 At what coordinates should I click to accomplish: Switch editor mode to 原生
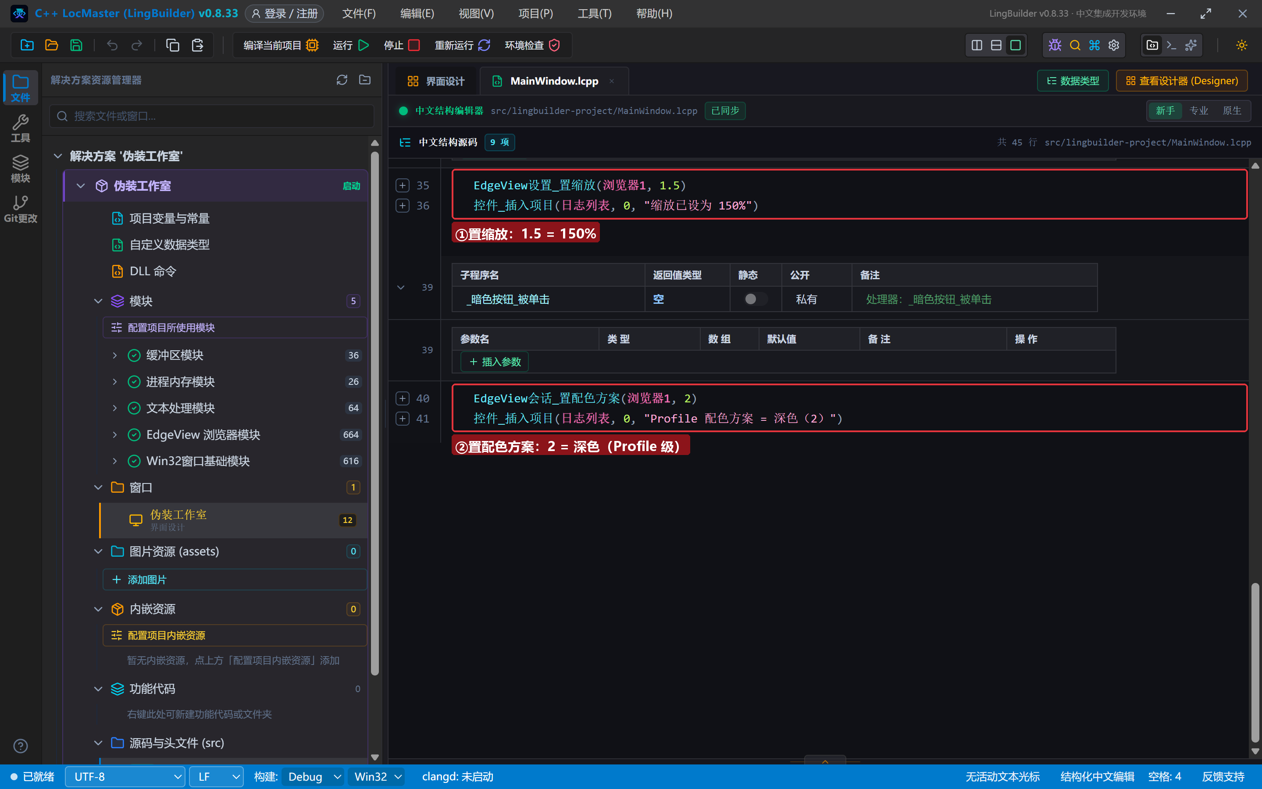tap(1232, 110)
